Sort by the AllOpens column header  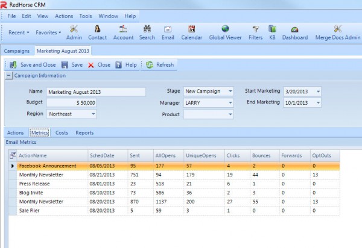click(168, 156)
